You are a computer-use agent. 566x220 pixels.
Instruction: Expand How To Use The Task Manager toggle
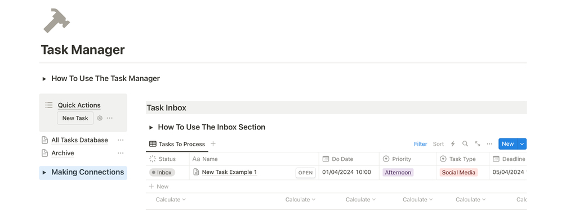pyautogui.click(x=44, y=79)
